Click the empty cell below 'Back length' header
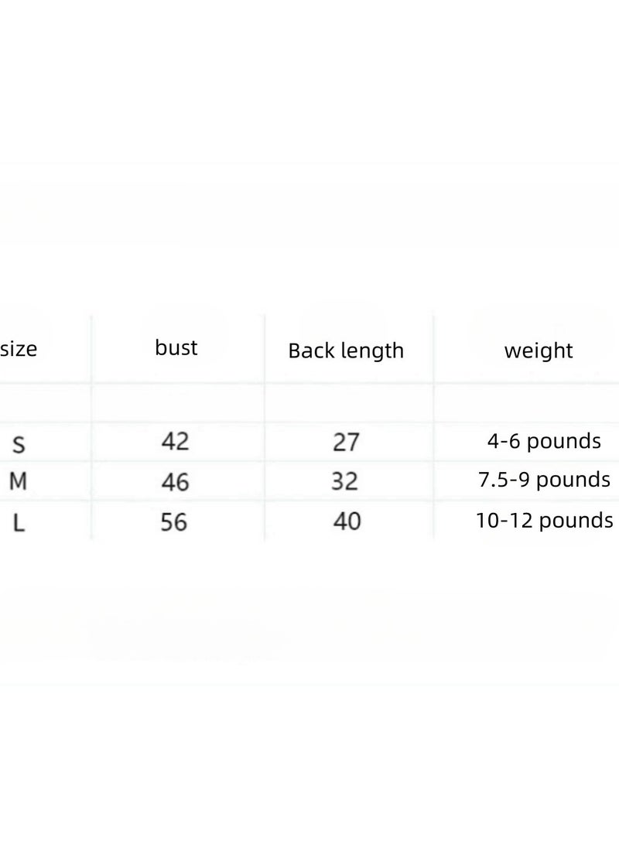 click(x=349, y=403)
